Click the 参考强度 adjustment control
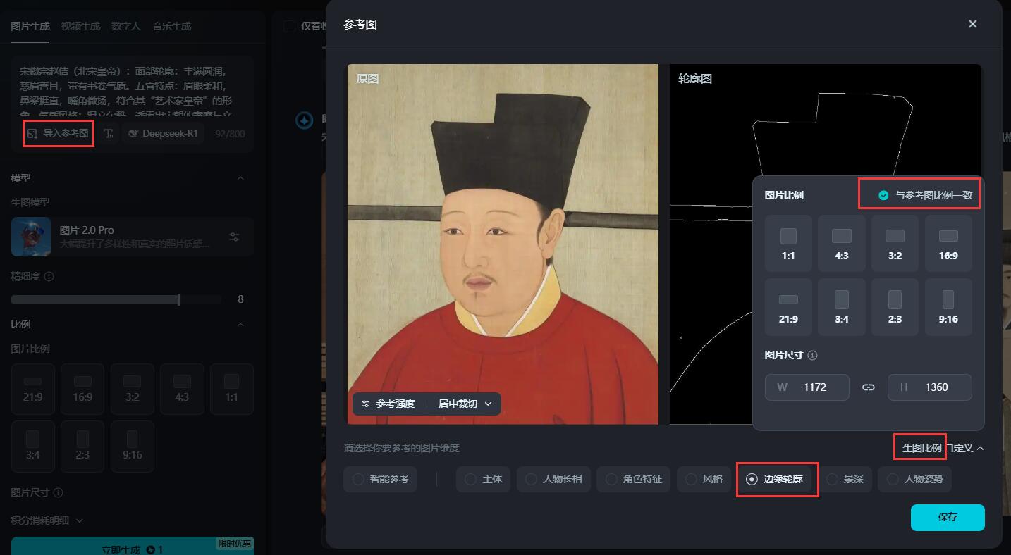The image size is (1011, 555). pos(388,404)
